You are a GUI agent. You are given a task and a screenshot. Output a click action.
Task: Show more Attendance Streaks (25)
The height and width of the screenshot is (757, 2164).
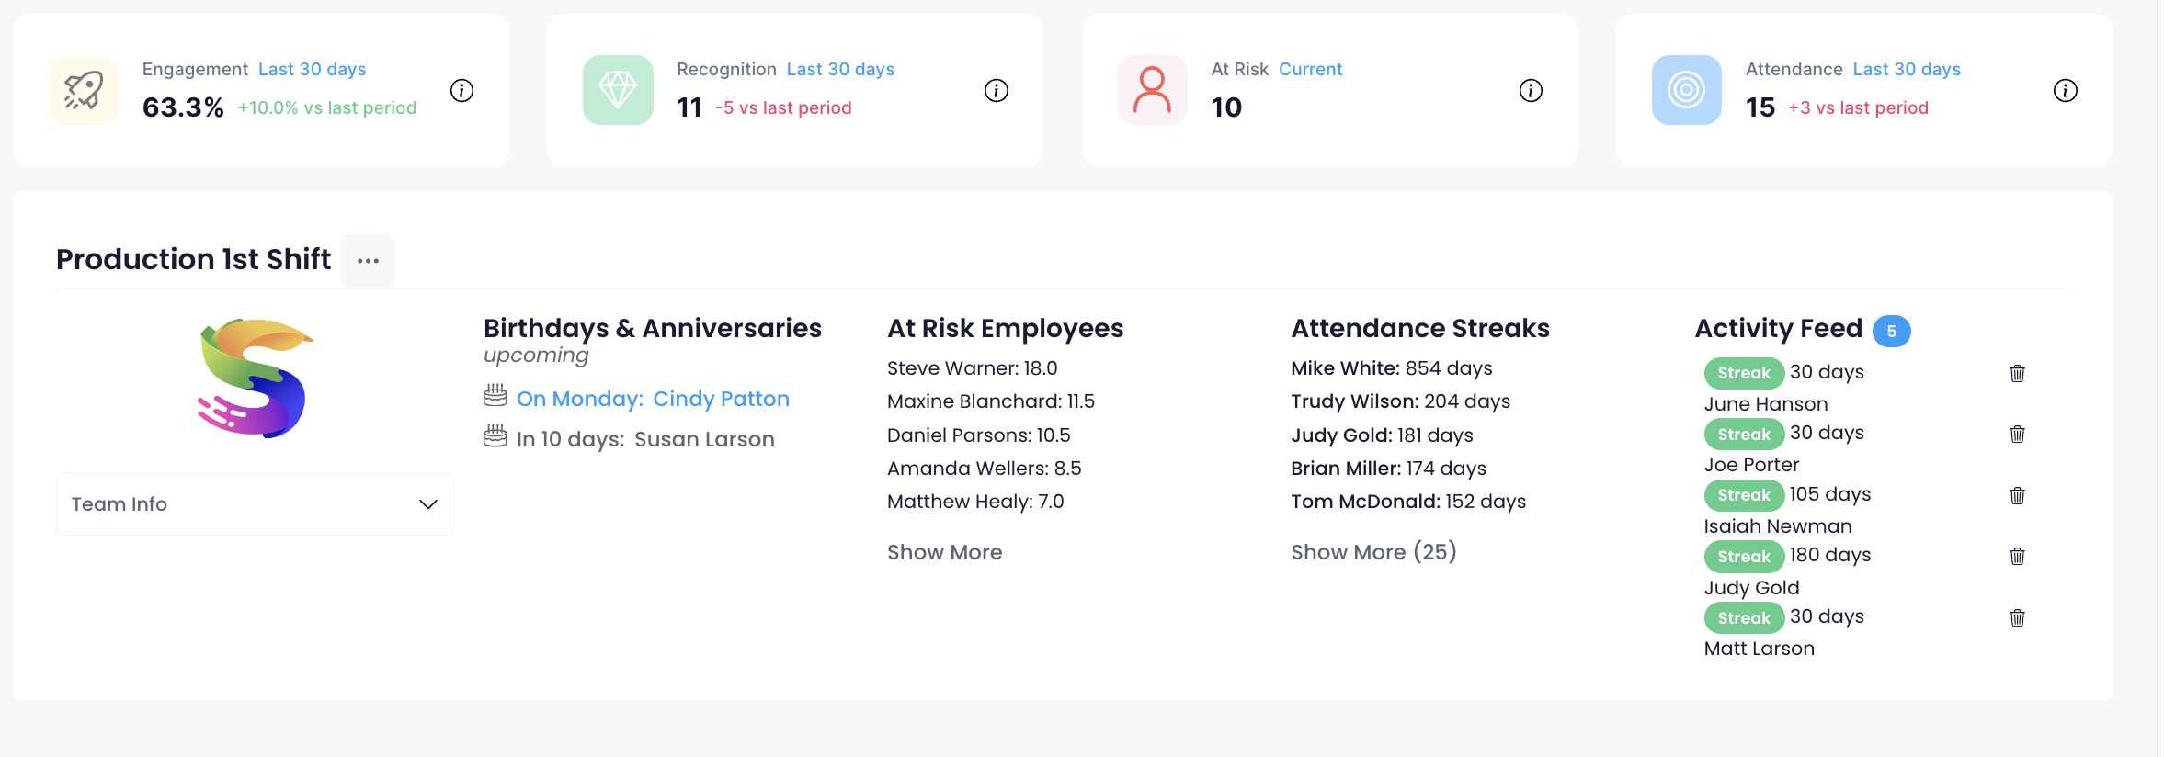[x=1373, y=552]
